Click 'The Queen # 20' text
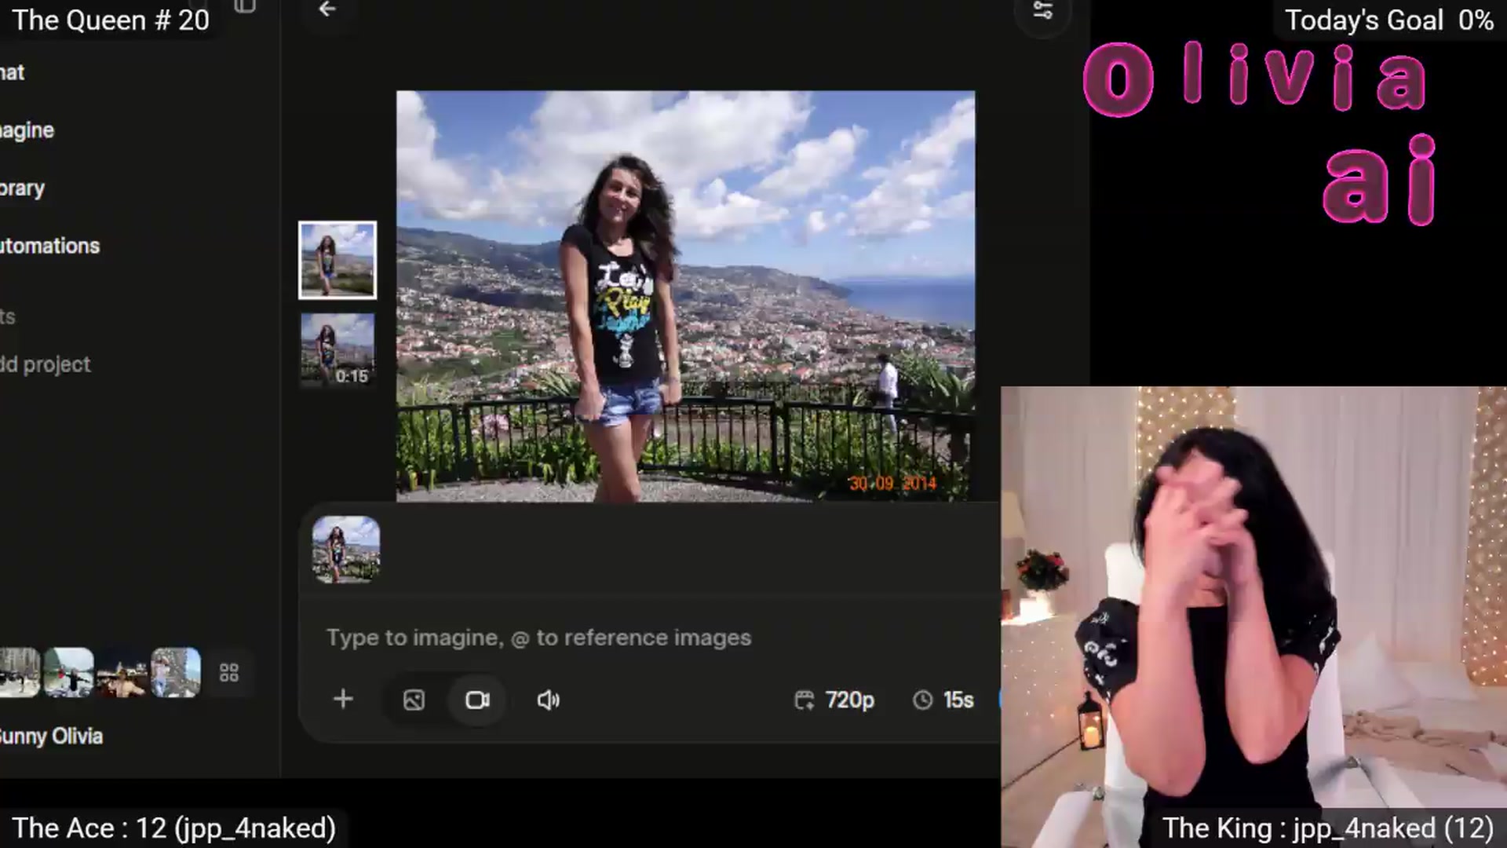Viewport: 1507px width, 848px height. (x=111, y=20)
